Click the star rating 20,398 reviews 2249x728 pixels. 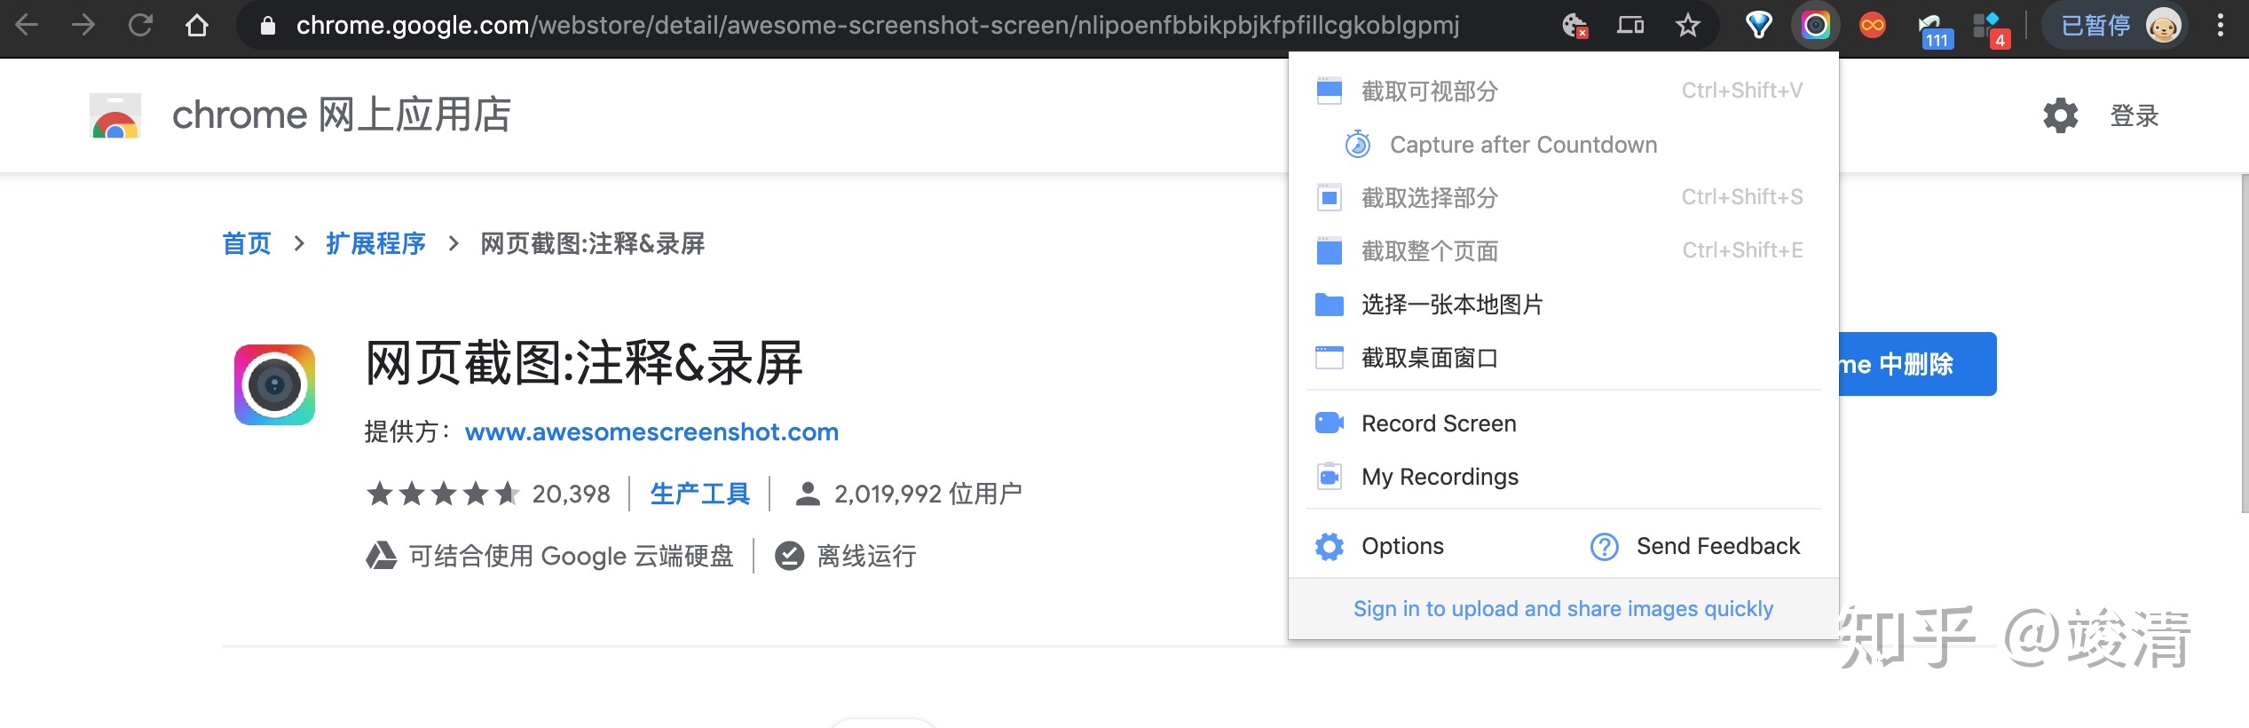[488, 494]
